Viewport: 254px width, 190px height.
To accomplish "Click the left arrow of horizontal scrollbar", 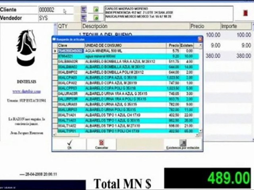I will [x=54, y=134].
